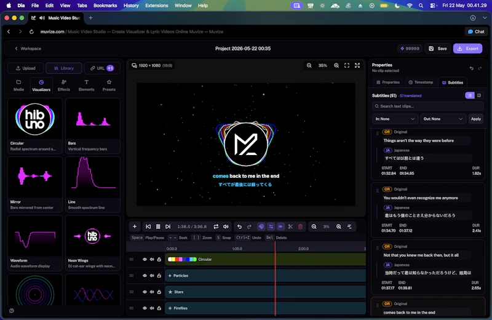Viewport: 492px width, 320px height.
Task: Focus the Search text clips field
Action: (x=427, y=106)
